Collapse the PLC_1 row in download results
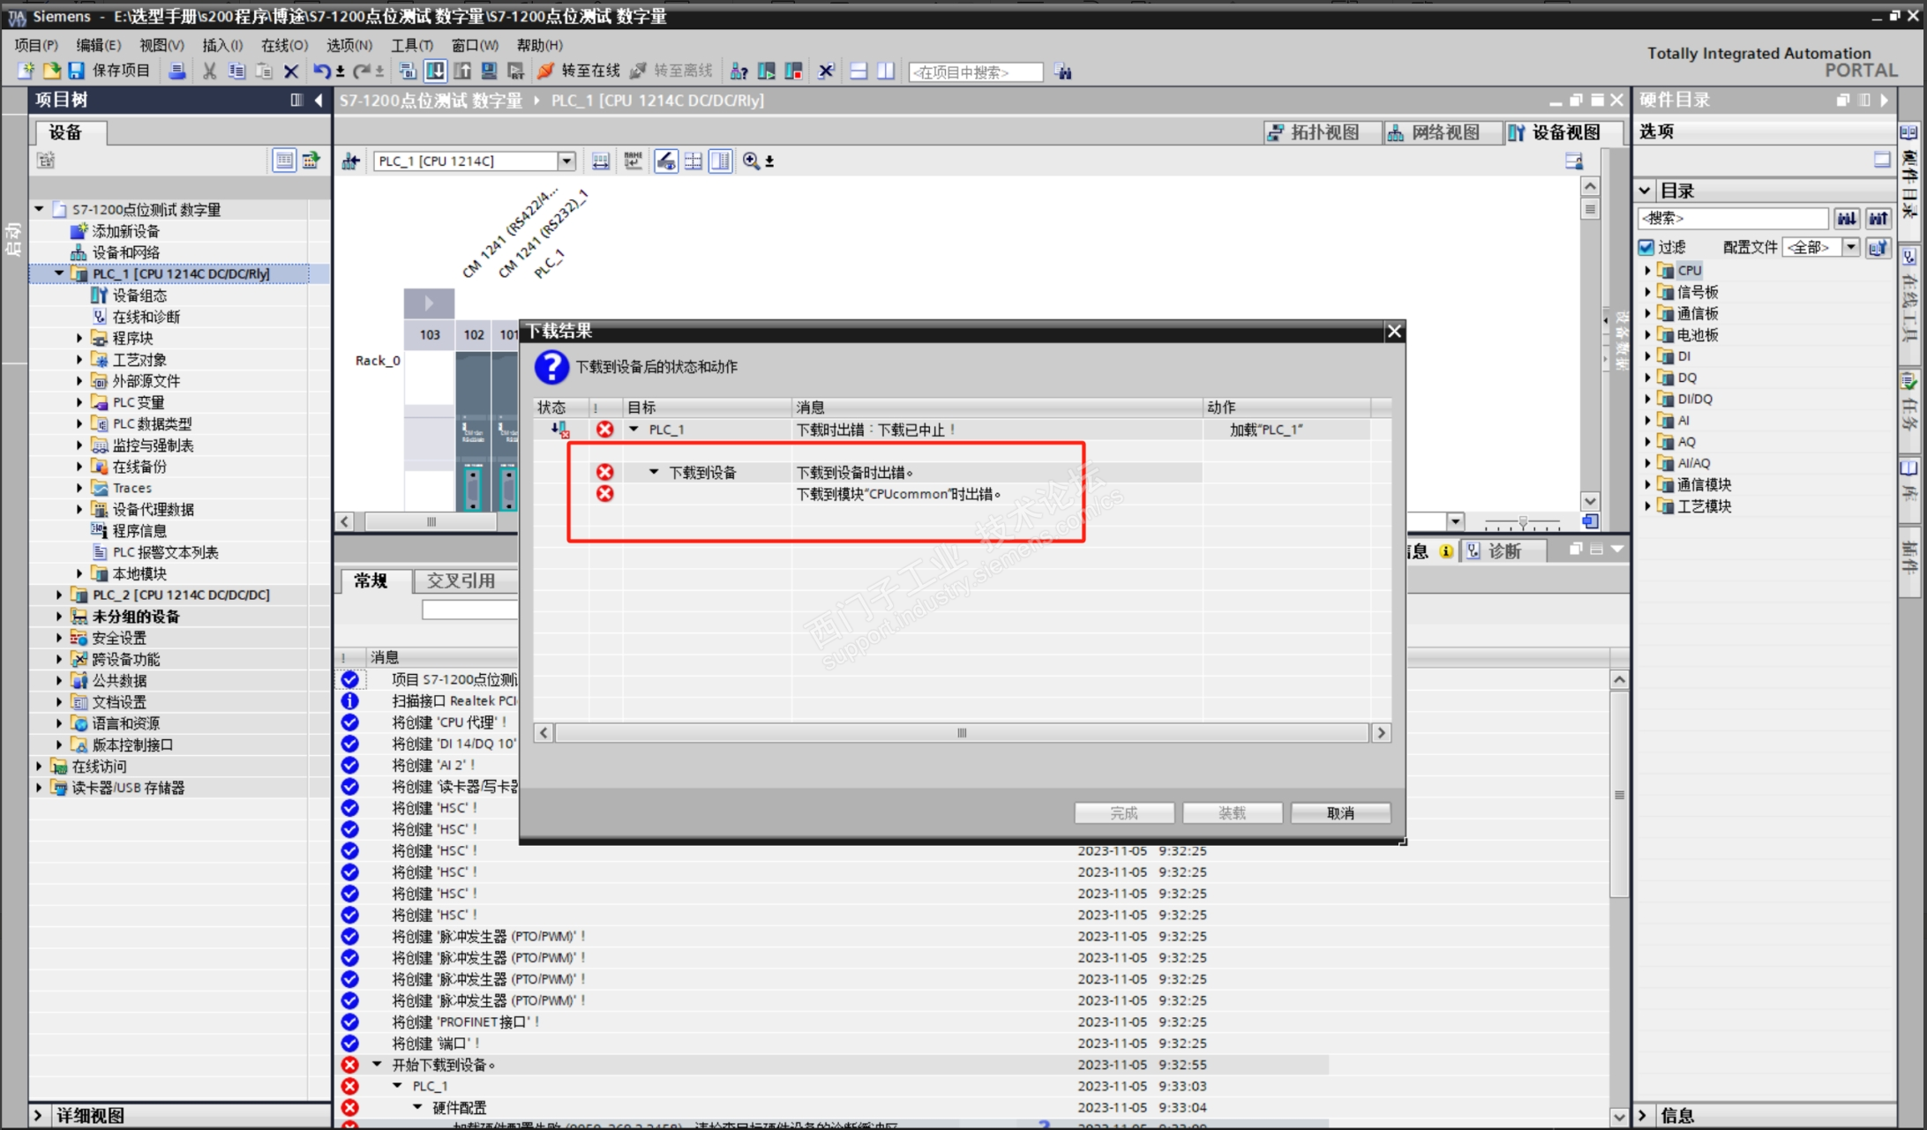This screenshot has width=1927, height=1130. coord(634,430)
